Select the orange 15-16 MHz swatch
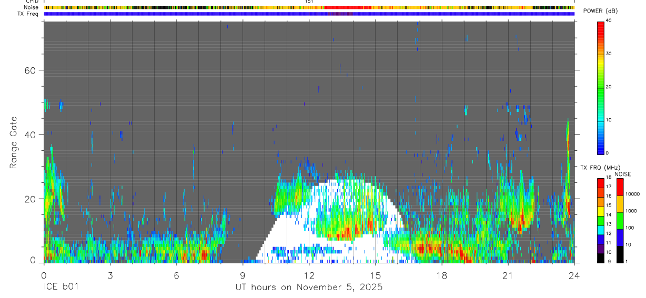 [600, 202]
